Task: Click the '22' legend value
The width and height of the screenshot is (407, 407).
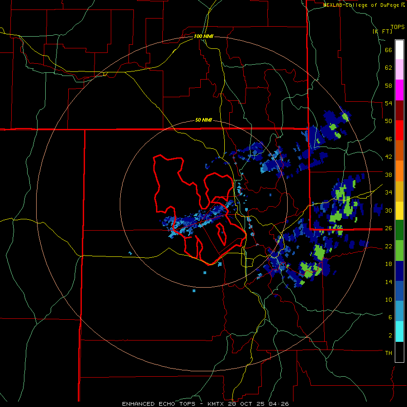Action: [388, 246]
